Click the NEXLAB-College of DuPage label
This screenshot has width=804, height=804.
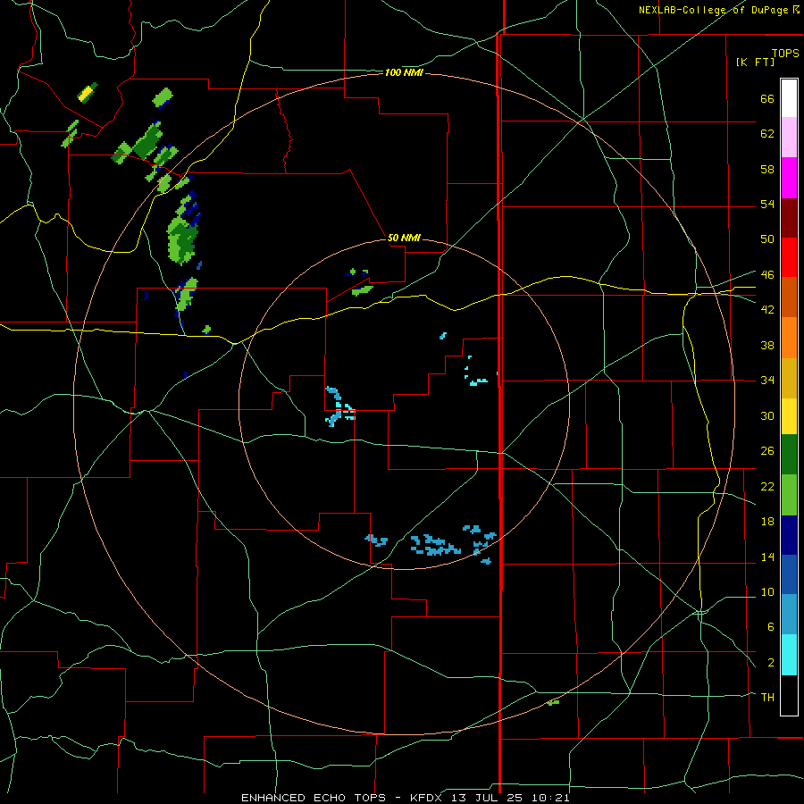click(x=713, y=10)
